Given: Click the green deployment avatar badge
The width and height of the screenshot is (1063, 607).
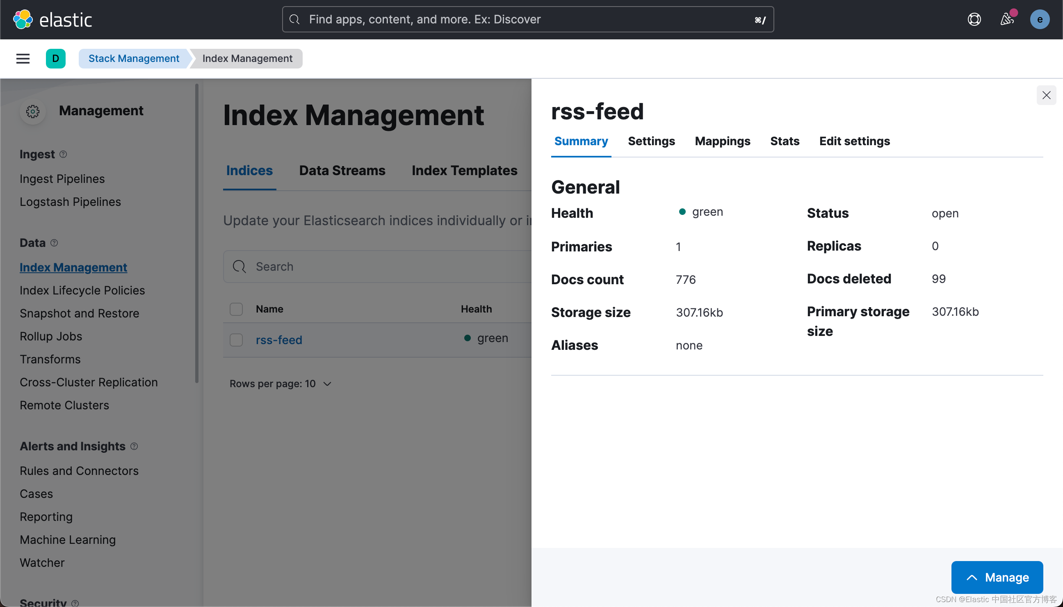Looking at the screenshot, I should tap(56, 58).
